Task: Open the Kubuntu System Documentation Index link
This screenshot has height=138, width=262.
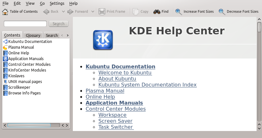Action: pos(147,85)
